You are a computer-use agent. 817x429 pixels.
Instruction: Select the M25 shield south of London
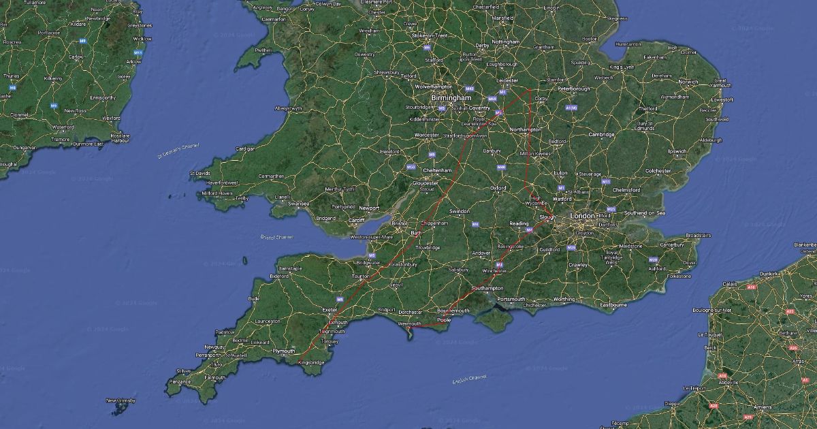pos(571,248)
